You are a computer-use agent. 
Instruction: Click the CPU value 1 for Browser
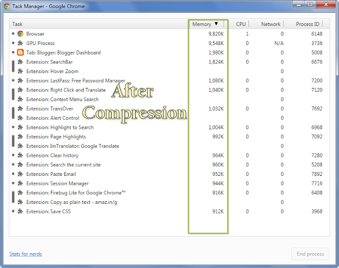coord(247,34)
